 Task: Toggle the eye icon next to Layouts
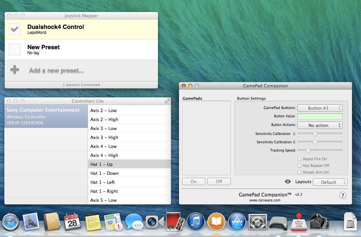click(x=288, y=181)
